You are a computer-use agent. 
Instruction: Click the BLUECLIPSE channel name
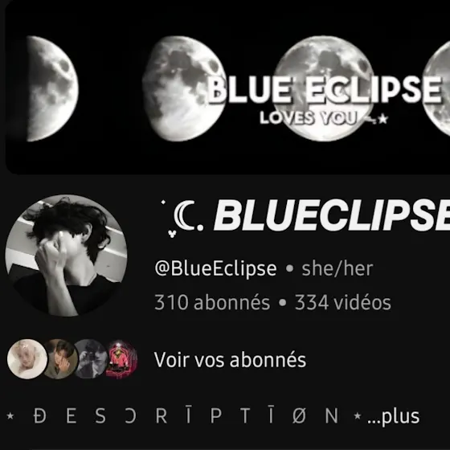pos(332,215)
